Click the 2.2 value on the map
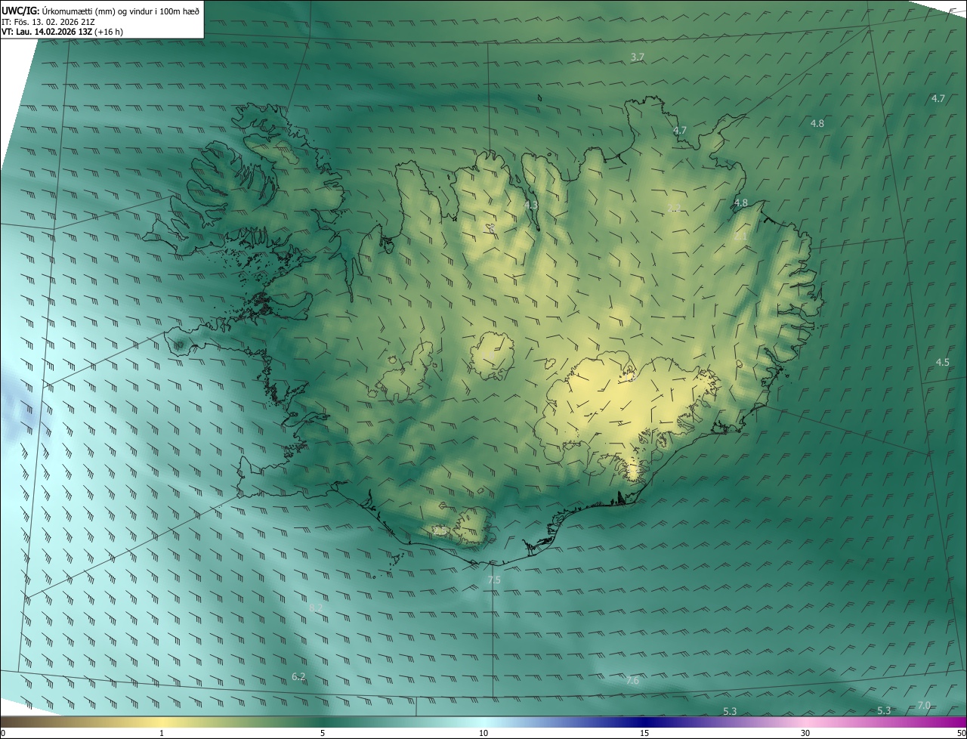Image resolution: width=967 pixels, height=739 pixels. pos(675,208)
